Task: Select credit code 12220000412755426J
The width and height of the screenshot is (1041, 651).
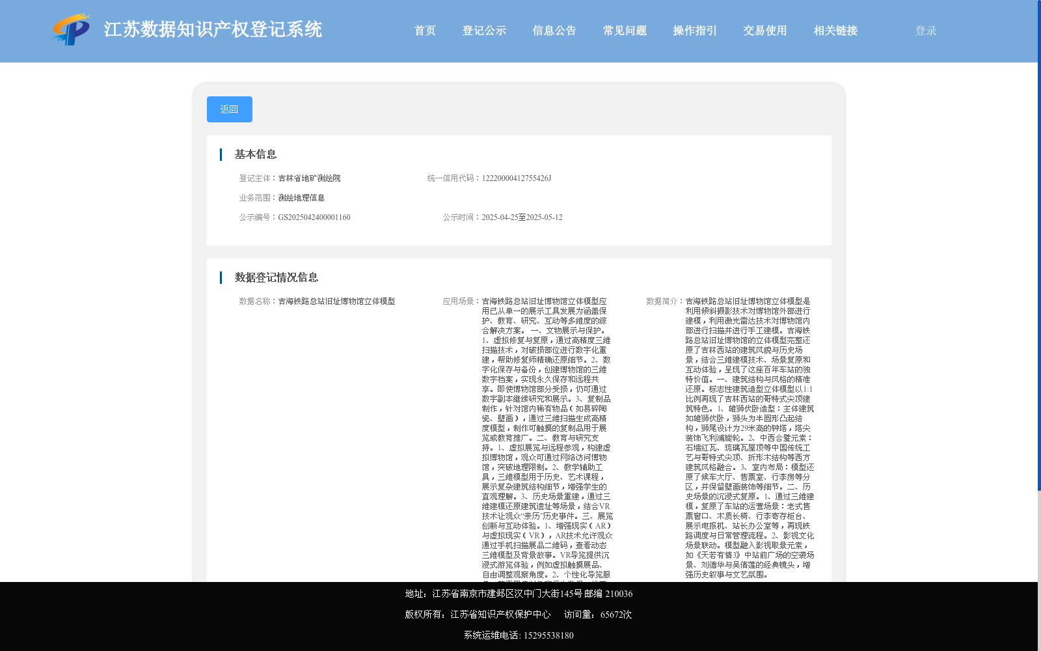Action: [x=517, y=178]
